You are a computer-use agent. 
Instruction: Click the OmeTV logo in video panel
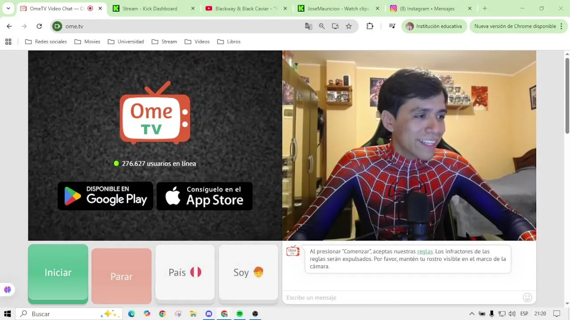click(x=155, y=113)
